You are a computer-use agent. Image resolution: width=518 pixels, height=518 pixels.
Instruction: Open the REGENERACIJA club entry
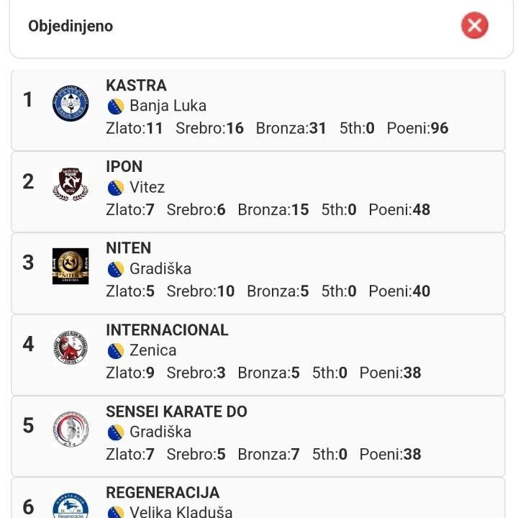coord(163,493)
